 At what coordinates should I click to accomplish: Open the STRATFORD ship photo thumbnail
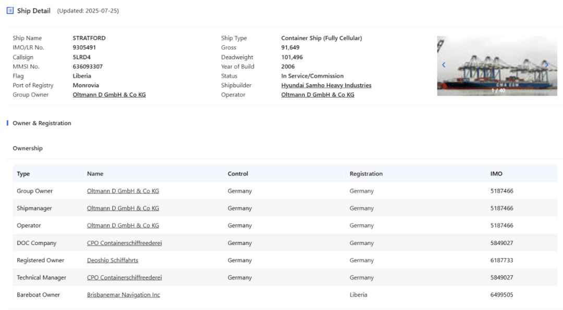coord(497,66)
